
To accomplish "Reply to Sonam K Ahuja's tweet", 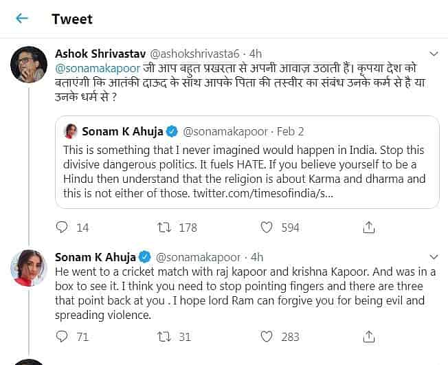I will point(63,336).
